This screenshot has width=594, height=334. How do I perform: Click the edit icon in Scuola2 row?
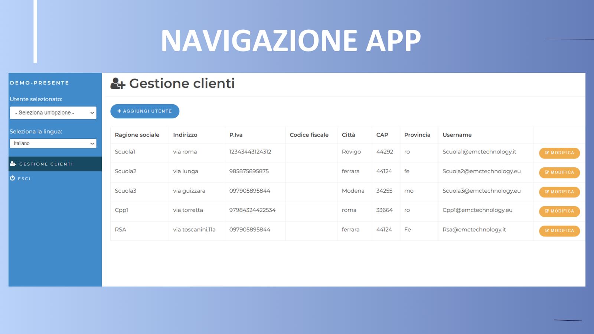(547, 172)
